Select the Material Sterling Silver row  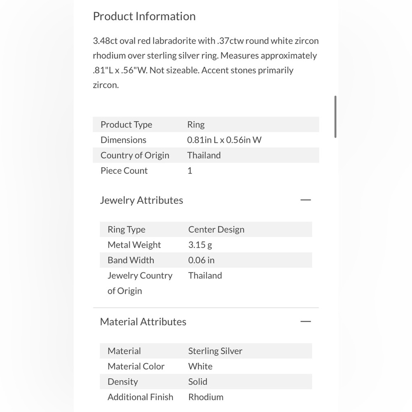(206, 351)
